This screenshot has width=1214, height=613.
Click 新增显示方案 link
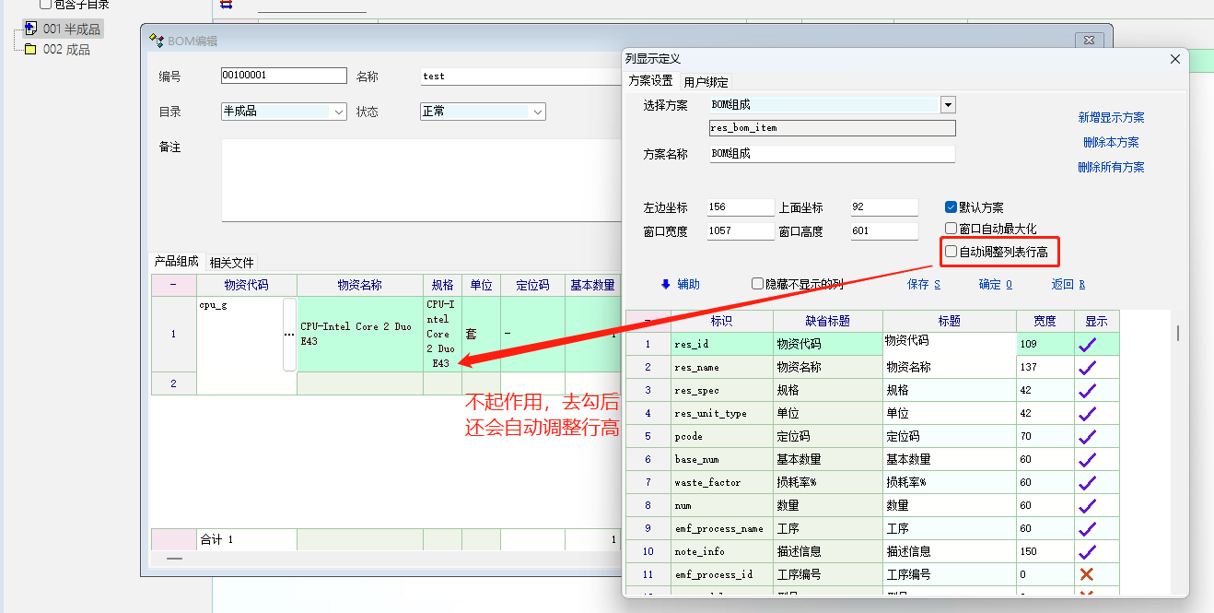coord(1111,118)
